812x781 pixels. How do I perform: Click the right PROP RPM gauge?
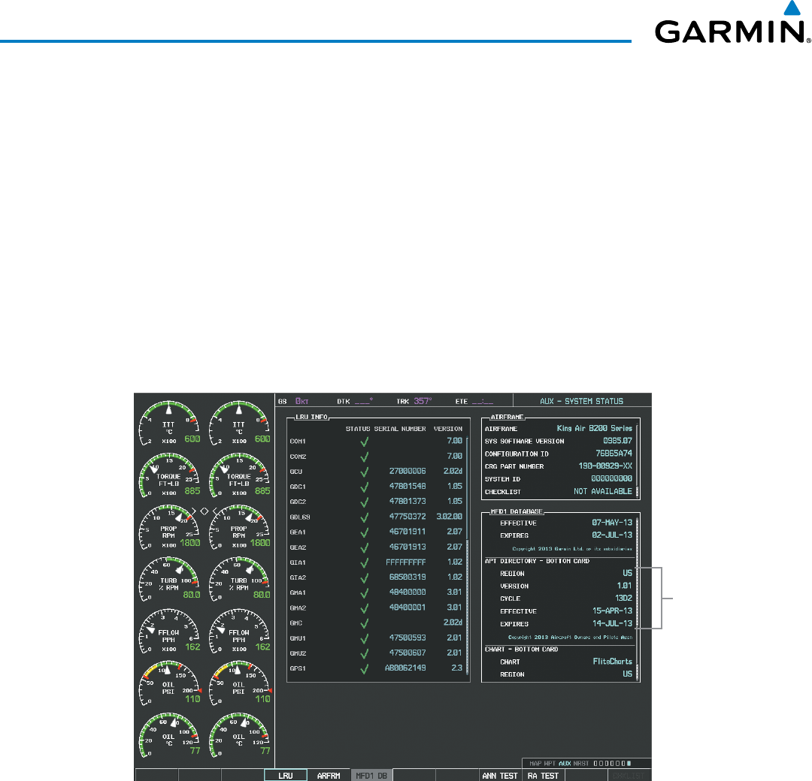[x=239, y=528]
